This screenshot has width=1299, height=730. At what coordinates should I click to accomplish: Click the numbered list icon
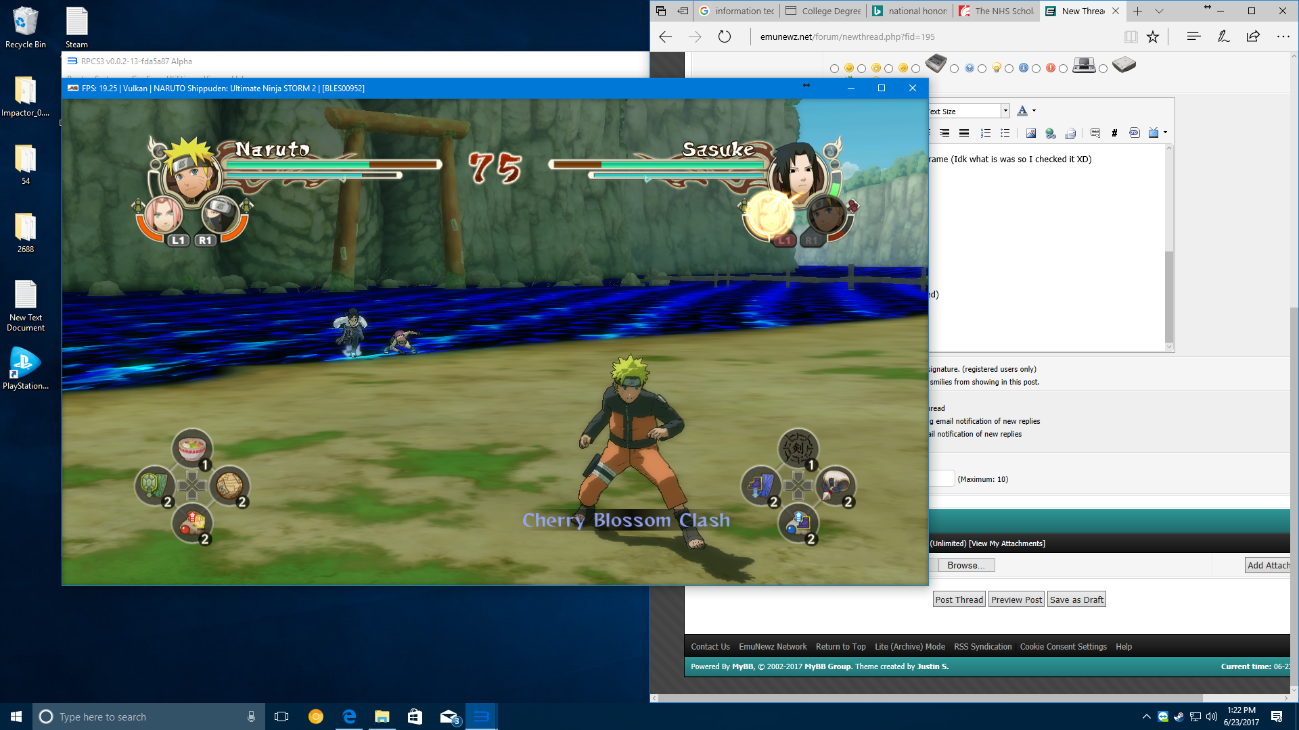[x=986, y=133]
